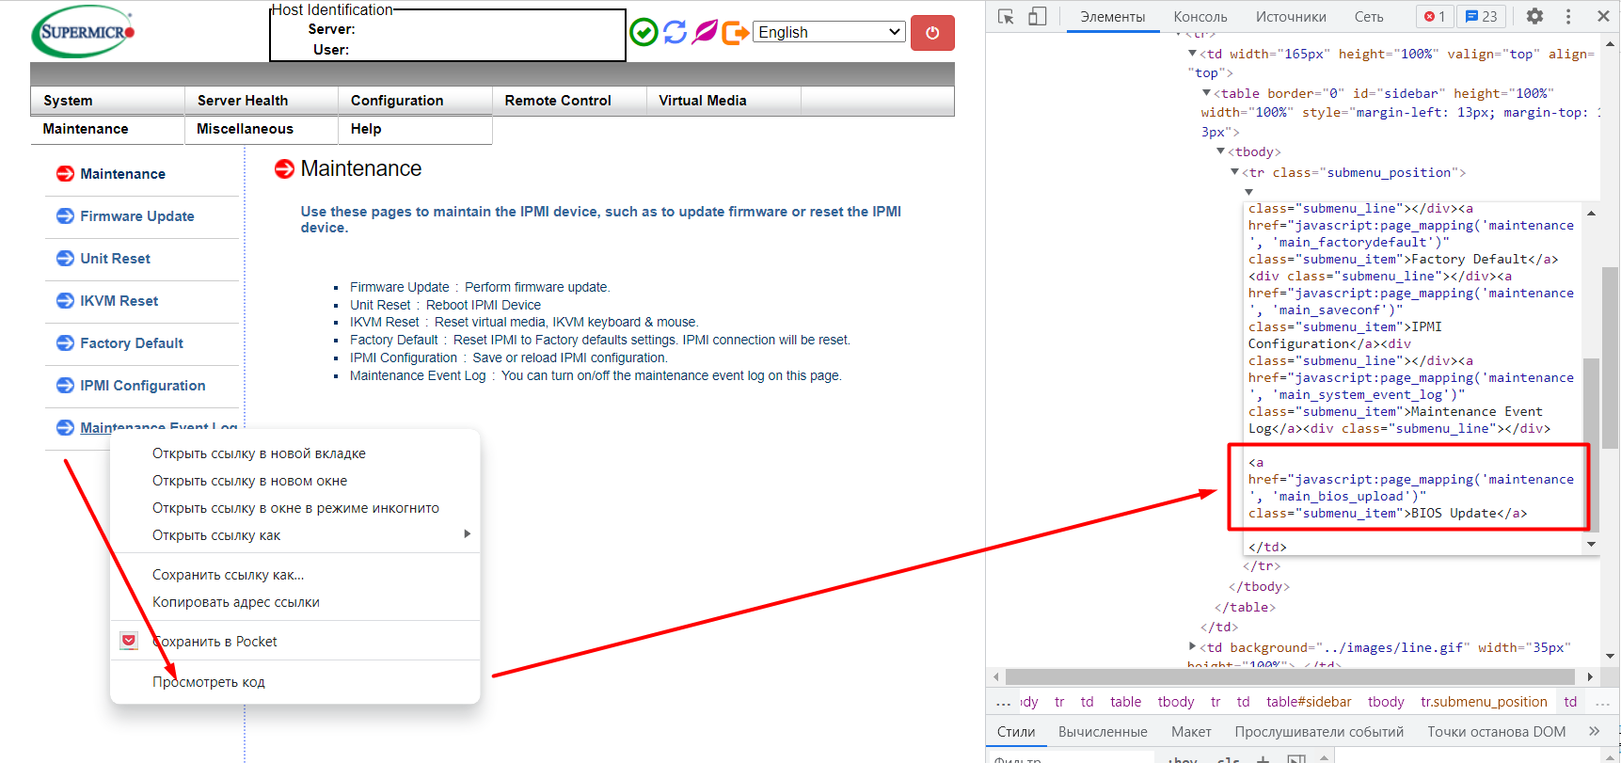Click the pink leaf icon in header
The image size is (1621, 763).
click(705, 32)
